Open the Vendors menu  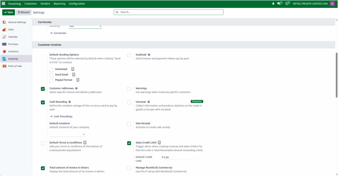[x=45, y=4]
